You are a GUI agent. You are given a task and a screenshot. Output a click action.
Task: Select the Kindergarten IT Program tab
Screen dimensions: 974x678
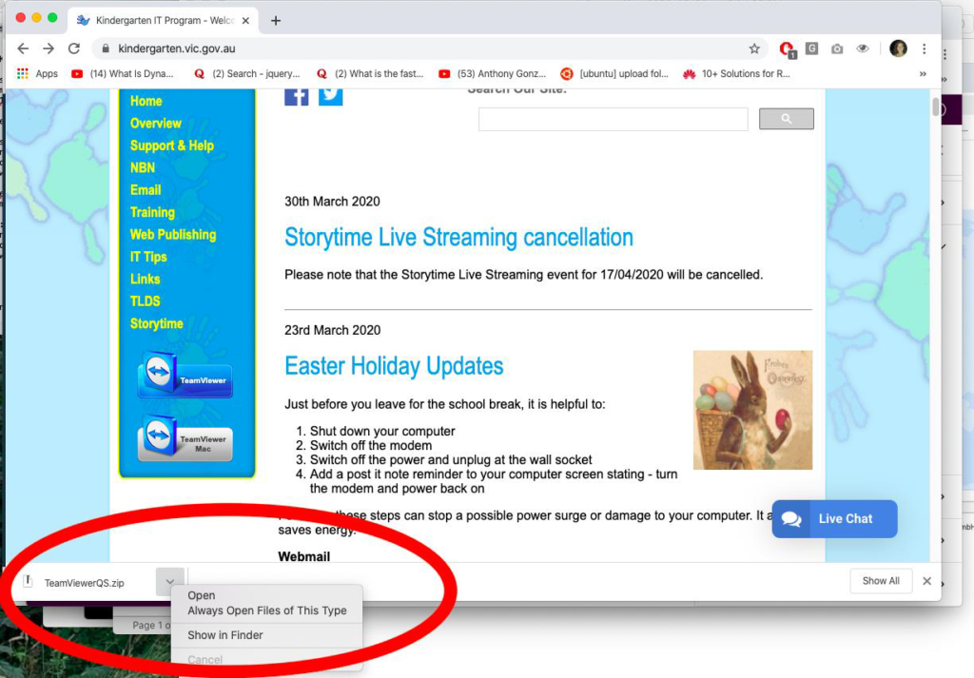point(163,21)
